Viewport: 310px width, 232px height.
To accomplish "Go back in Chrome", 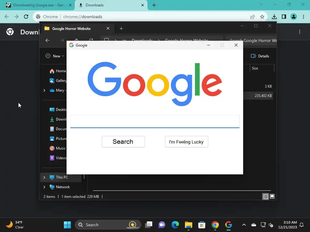I will (x=7, y=17).
